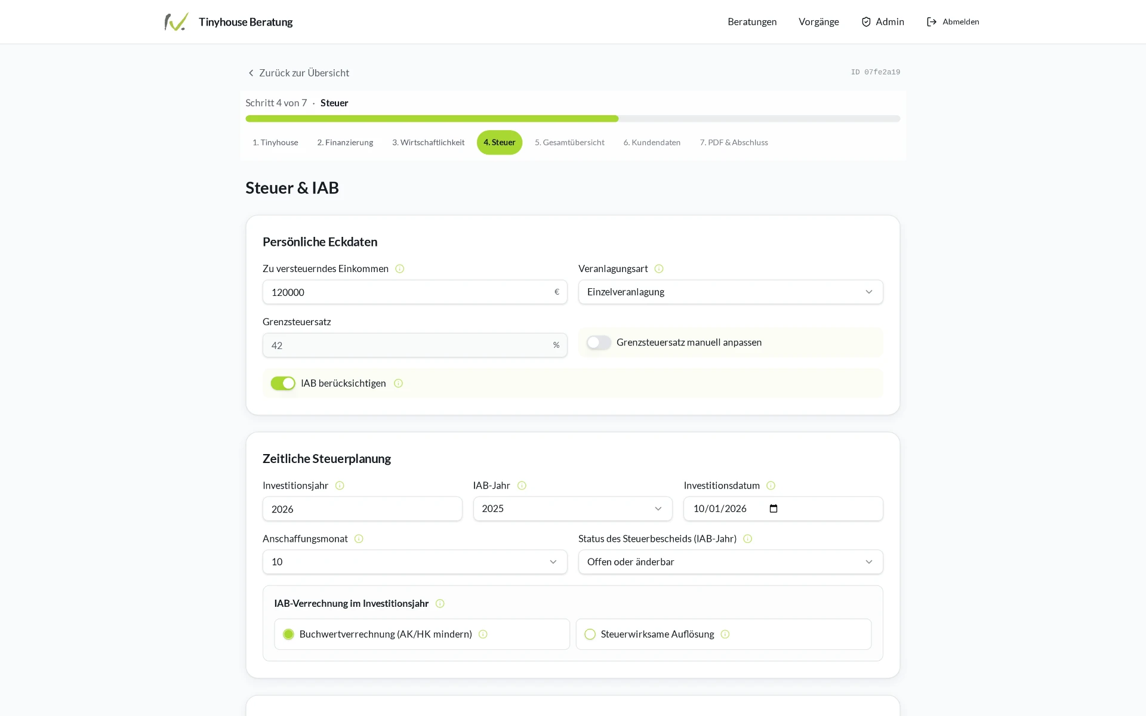Open step 6. Kundendaten
The image size is (1146, 716).
click(652, 142)
